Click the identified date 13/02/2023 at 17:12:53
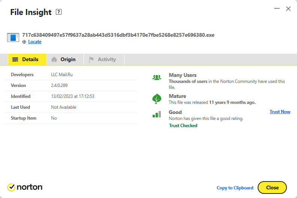The image size is (297, 198). point(72,96)
